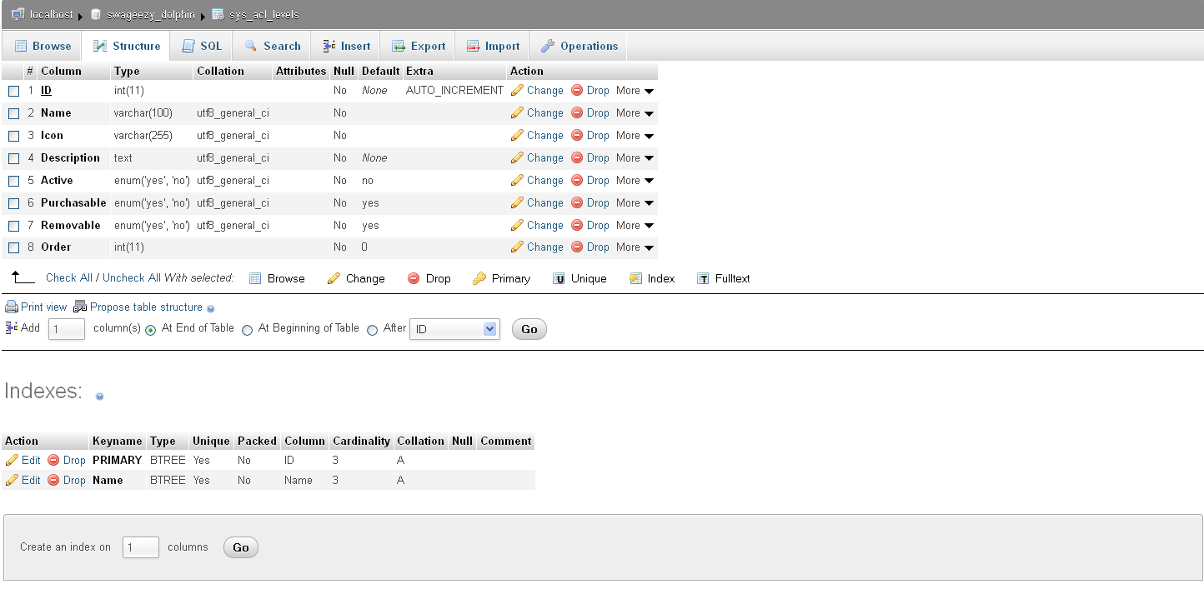Viewport: 1204px width, 599px height.
Task: Click the red Drop icon for Icon column
Action: [577, 136]
